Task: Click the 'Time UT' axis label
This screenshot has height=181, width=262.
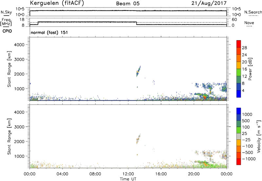Action: pyautogui.click(x=128, y=179)
